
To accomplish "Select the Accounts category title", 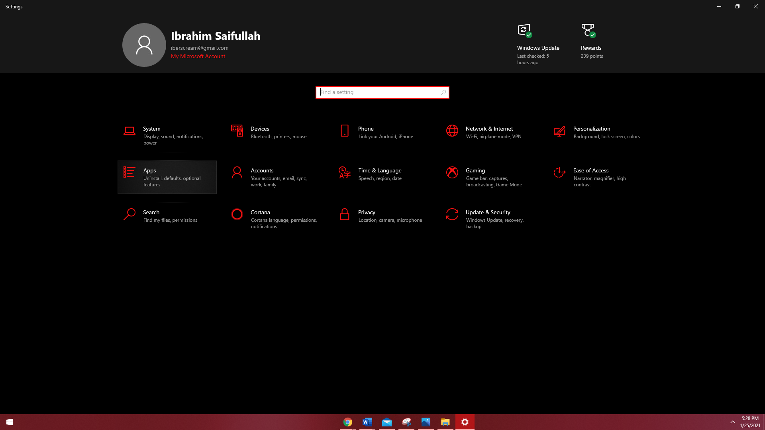I will [262, 170].
